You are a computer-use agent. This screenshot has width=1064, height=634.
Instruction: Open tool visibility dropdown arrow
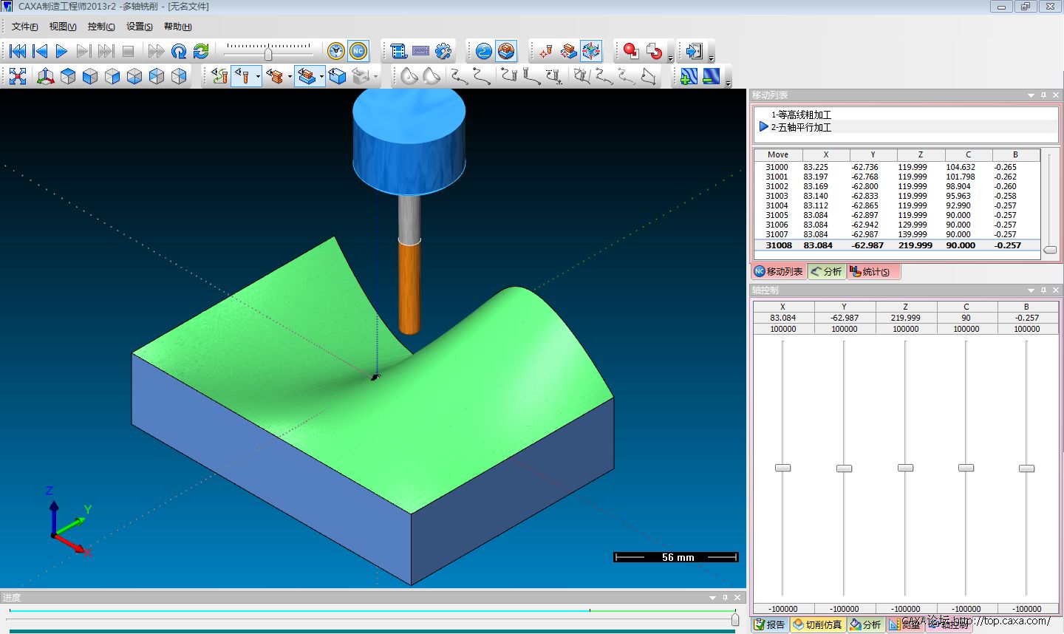258,76
